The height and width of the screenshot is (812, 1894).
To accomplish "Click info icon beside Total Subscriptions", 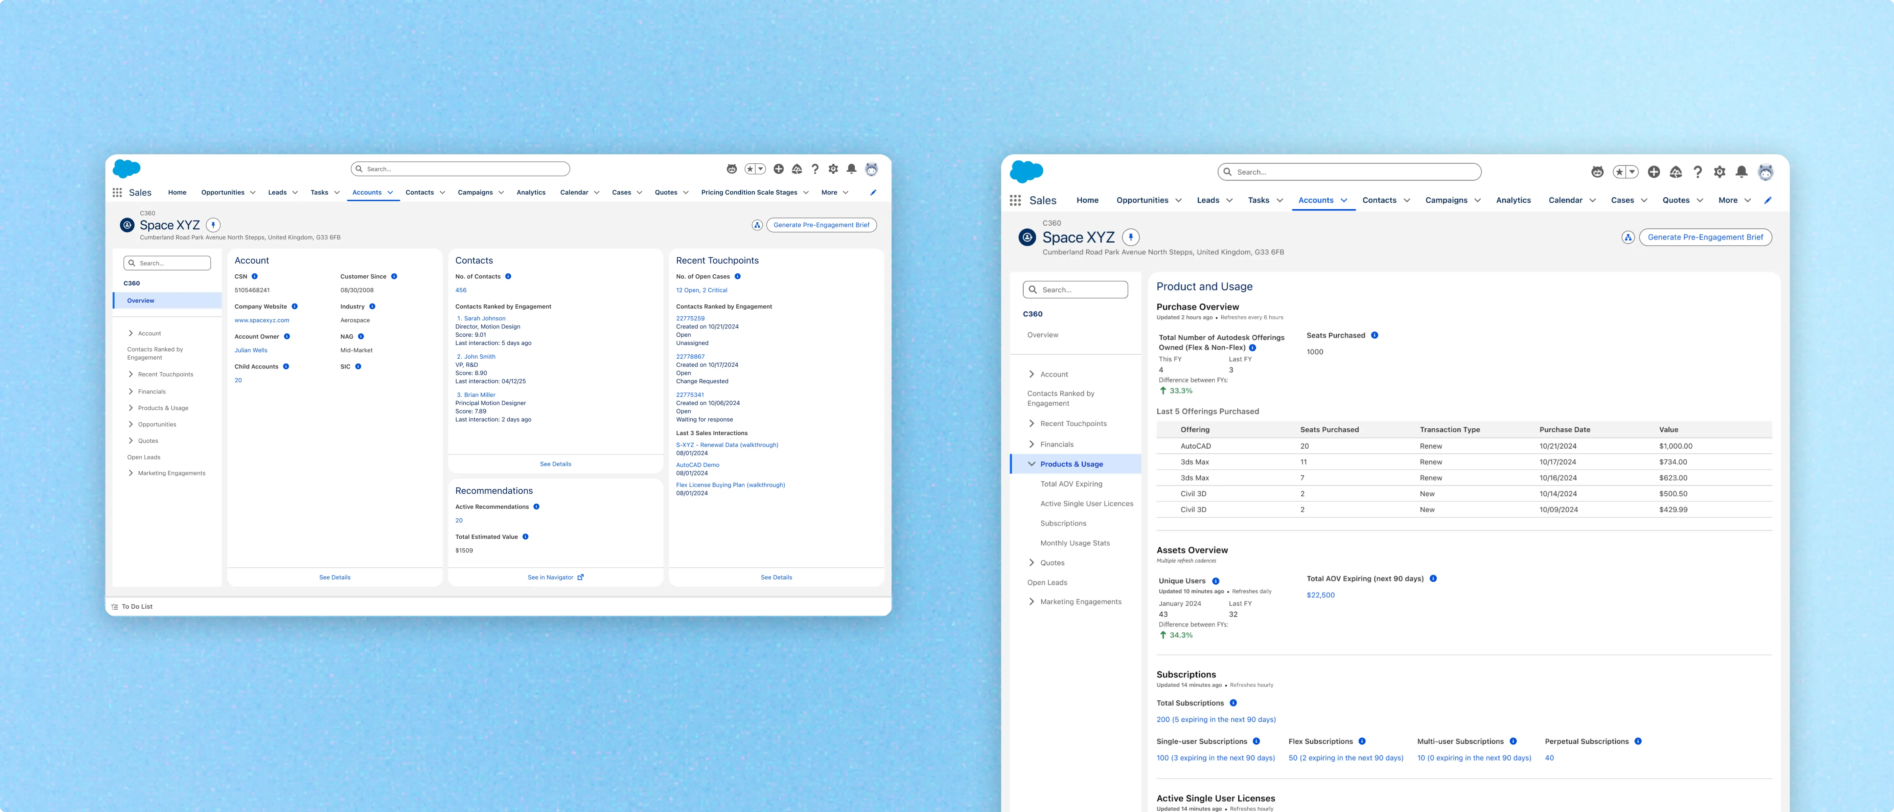I will coord(1233,703).
